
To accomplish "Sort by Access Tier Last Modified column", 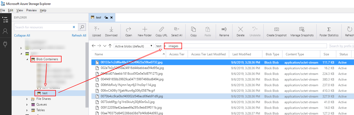I will click(x=208, y=54).
